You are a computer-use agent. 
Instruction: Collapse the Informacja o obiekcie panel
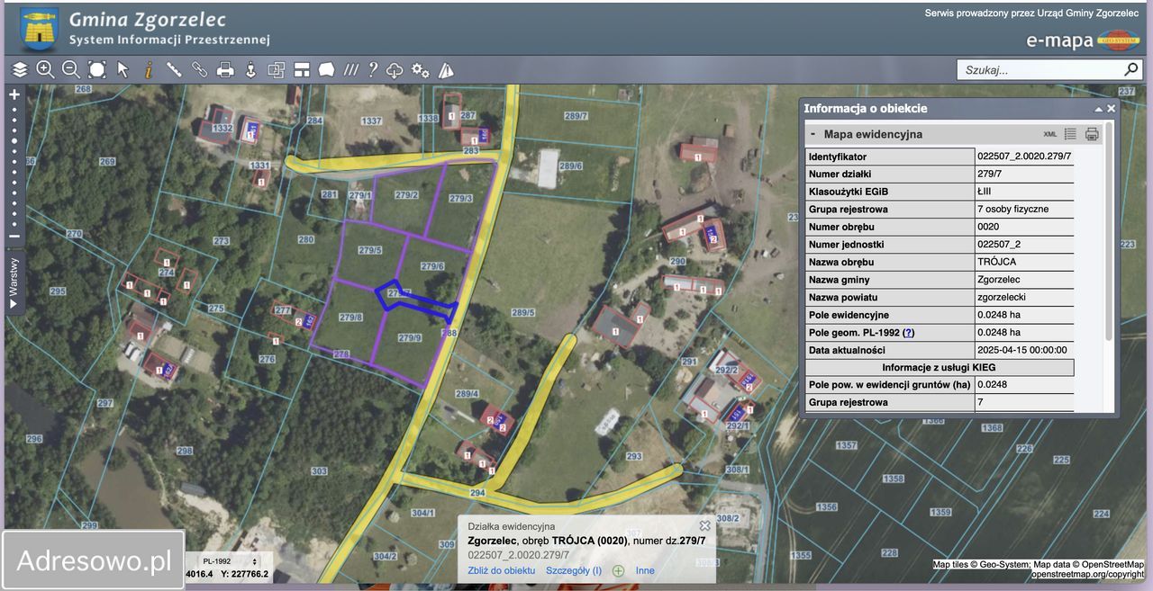click(1098, 109)
